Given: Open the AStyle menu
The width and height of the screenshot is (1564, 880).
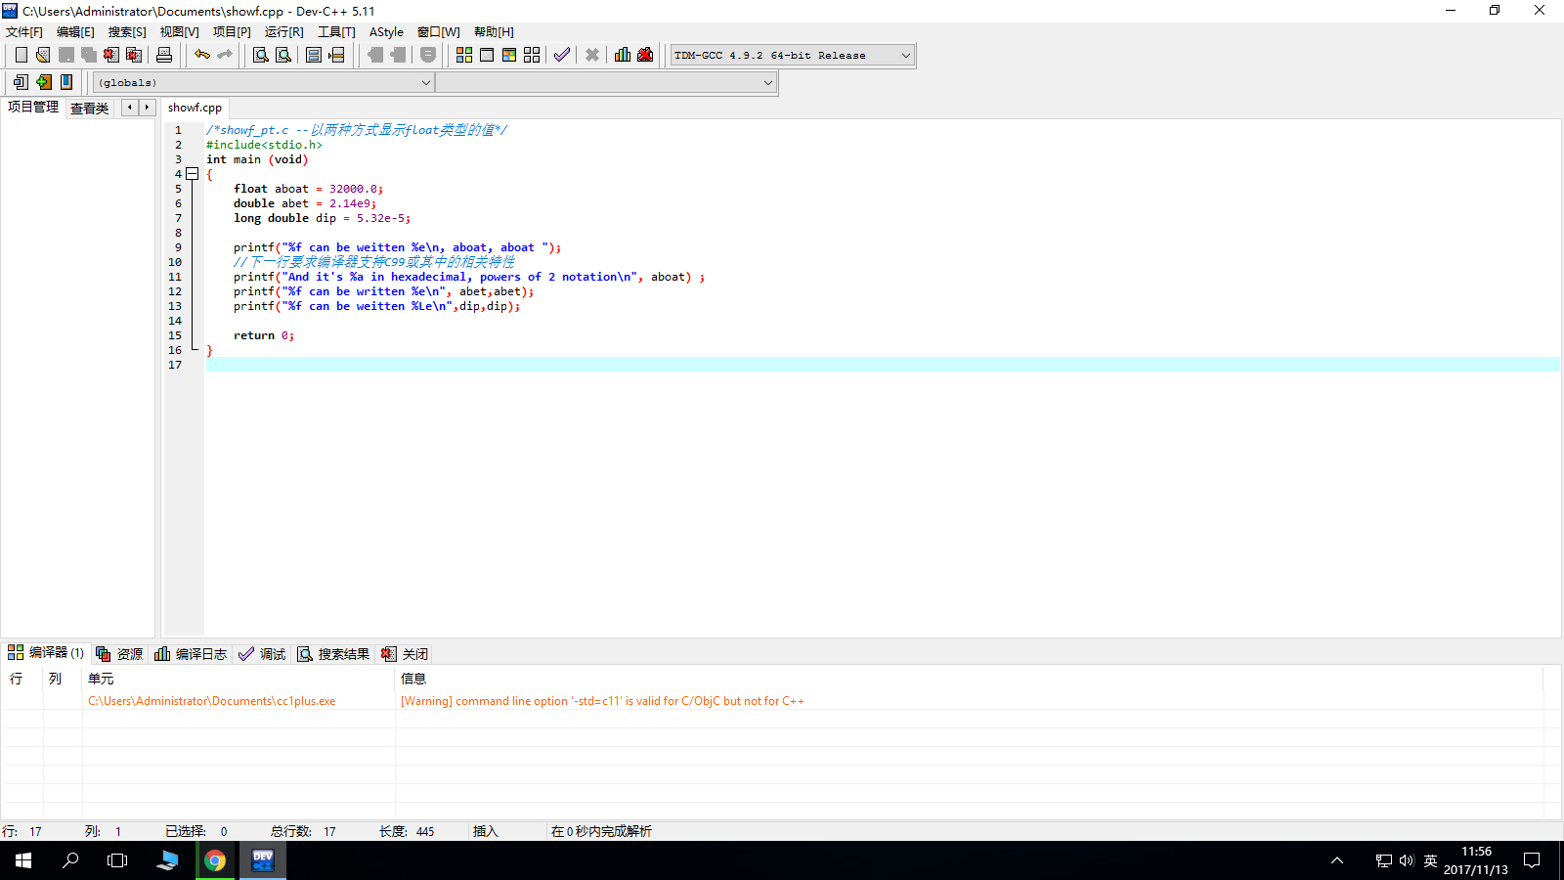Looking at the screenshot, I should 386,32.
